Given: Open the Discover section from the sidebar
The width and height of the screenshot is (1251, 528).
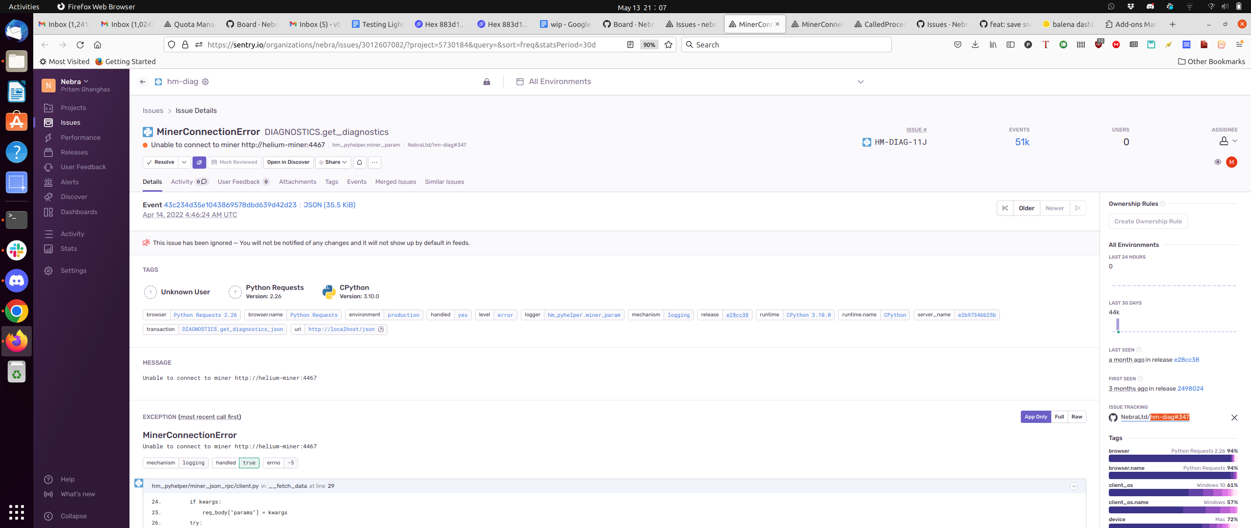Looking at the screenshot, I should coord(48,197).
